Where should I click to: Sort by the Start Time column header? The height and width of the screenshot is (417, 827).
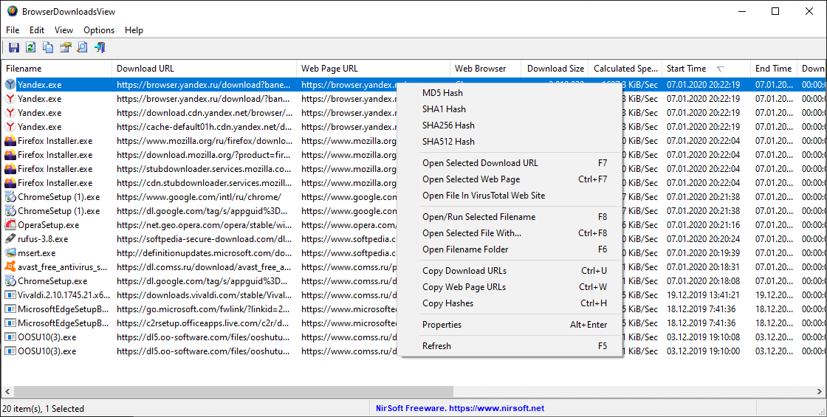pyautogui.click(x=706, y=69)
